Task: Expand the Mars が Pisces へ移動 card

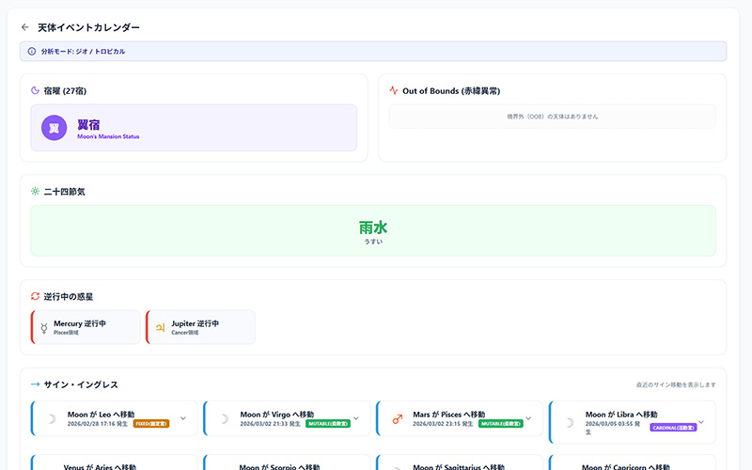Action: (528, 418)
